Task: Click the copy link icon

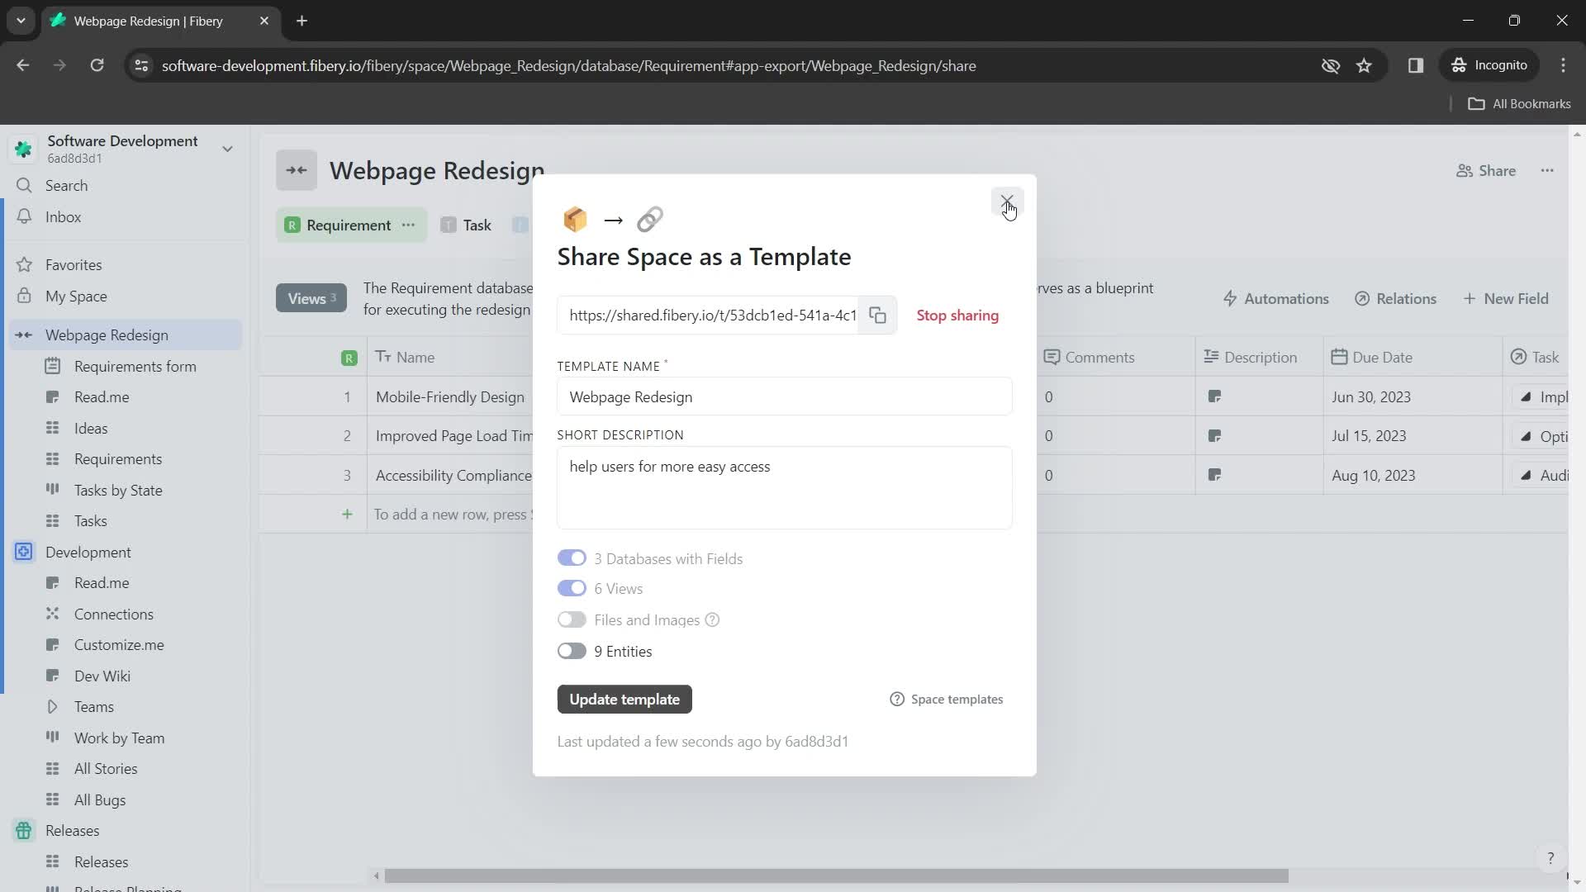Action: 878,315
